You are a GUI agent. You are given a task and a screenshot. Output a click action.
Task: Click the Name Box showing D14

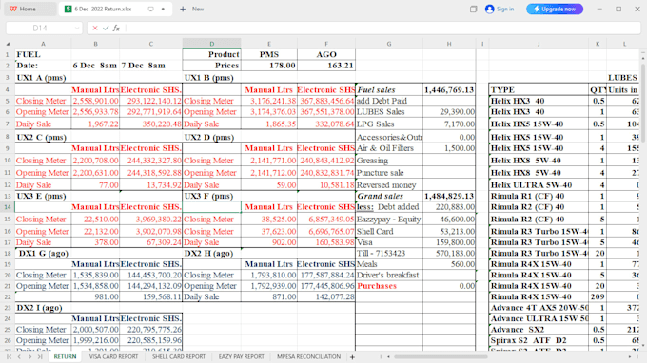coord(40,28)
